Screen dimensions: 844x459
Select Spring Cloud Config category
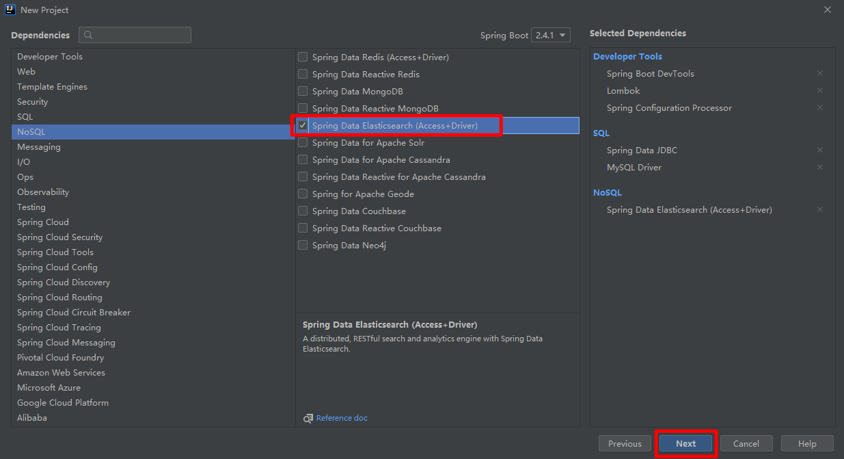[x=153, y=267]
